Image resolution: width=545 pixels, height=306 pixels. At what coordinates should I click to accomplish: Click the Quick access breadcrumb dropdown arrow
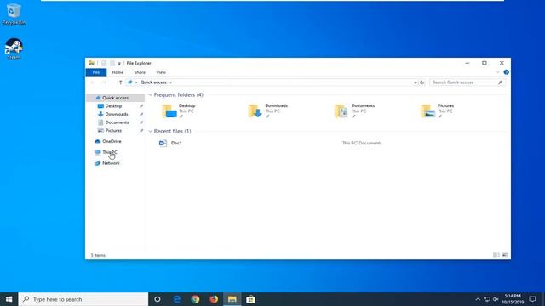click(x=170, y=82)
